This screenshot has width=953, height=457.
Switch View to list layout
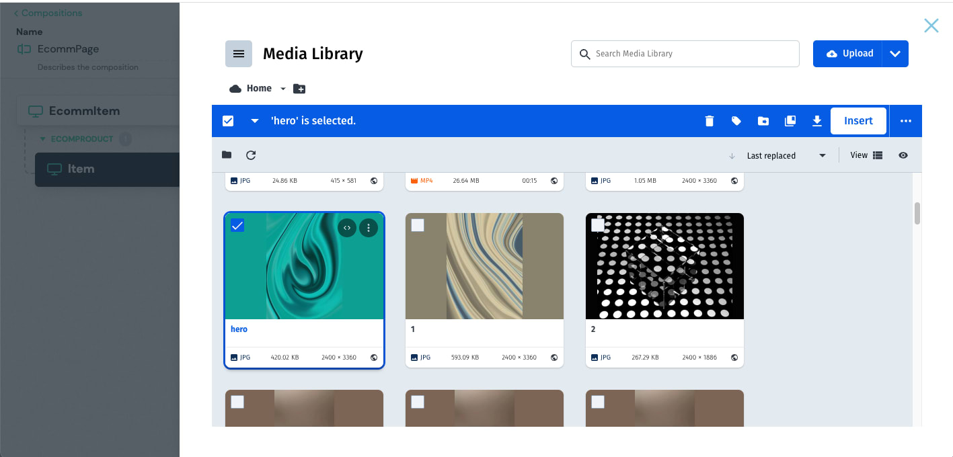[x=877, y=155]
